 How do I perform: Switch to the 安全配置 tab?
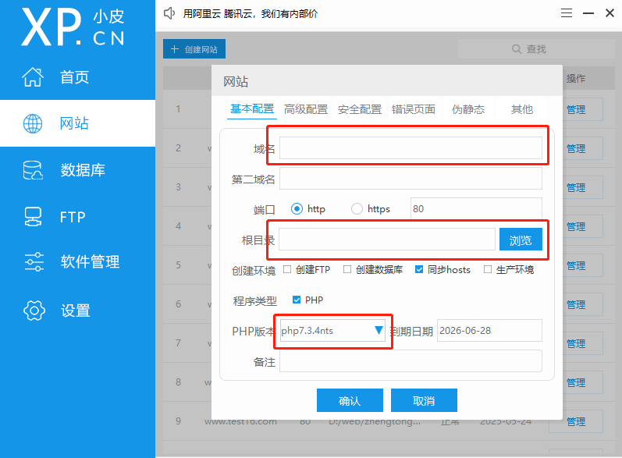pos(360,109)
